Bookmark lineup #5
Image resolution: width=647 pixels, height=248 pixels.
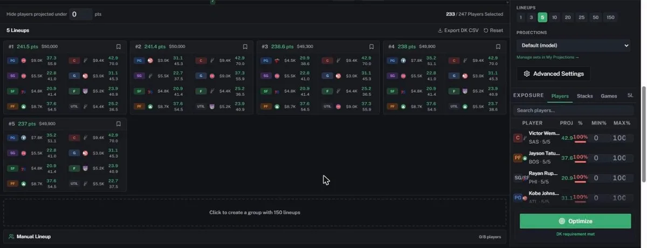click(x=119, y=124)
